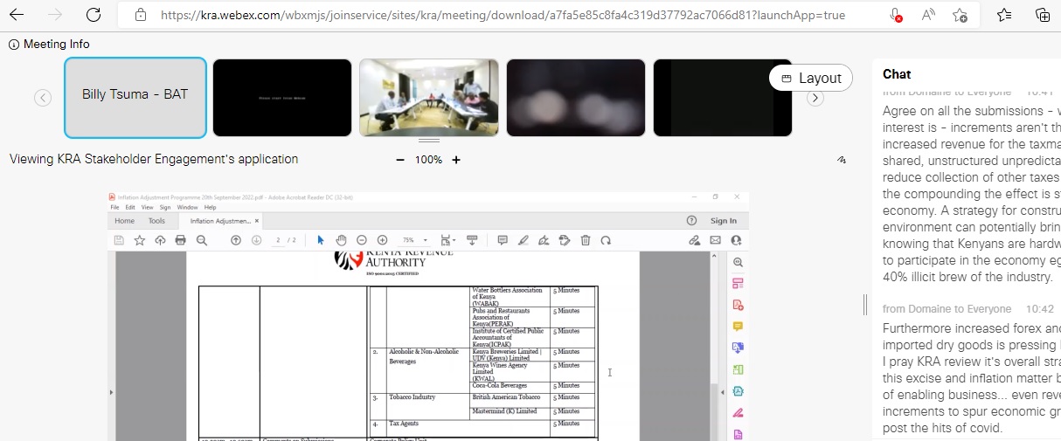
Task: Star the document in Acrobat toolbar
Action: (x=140, y=240)
